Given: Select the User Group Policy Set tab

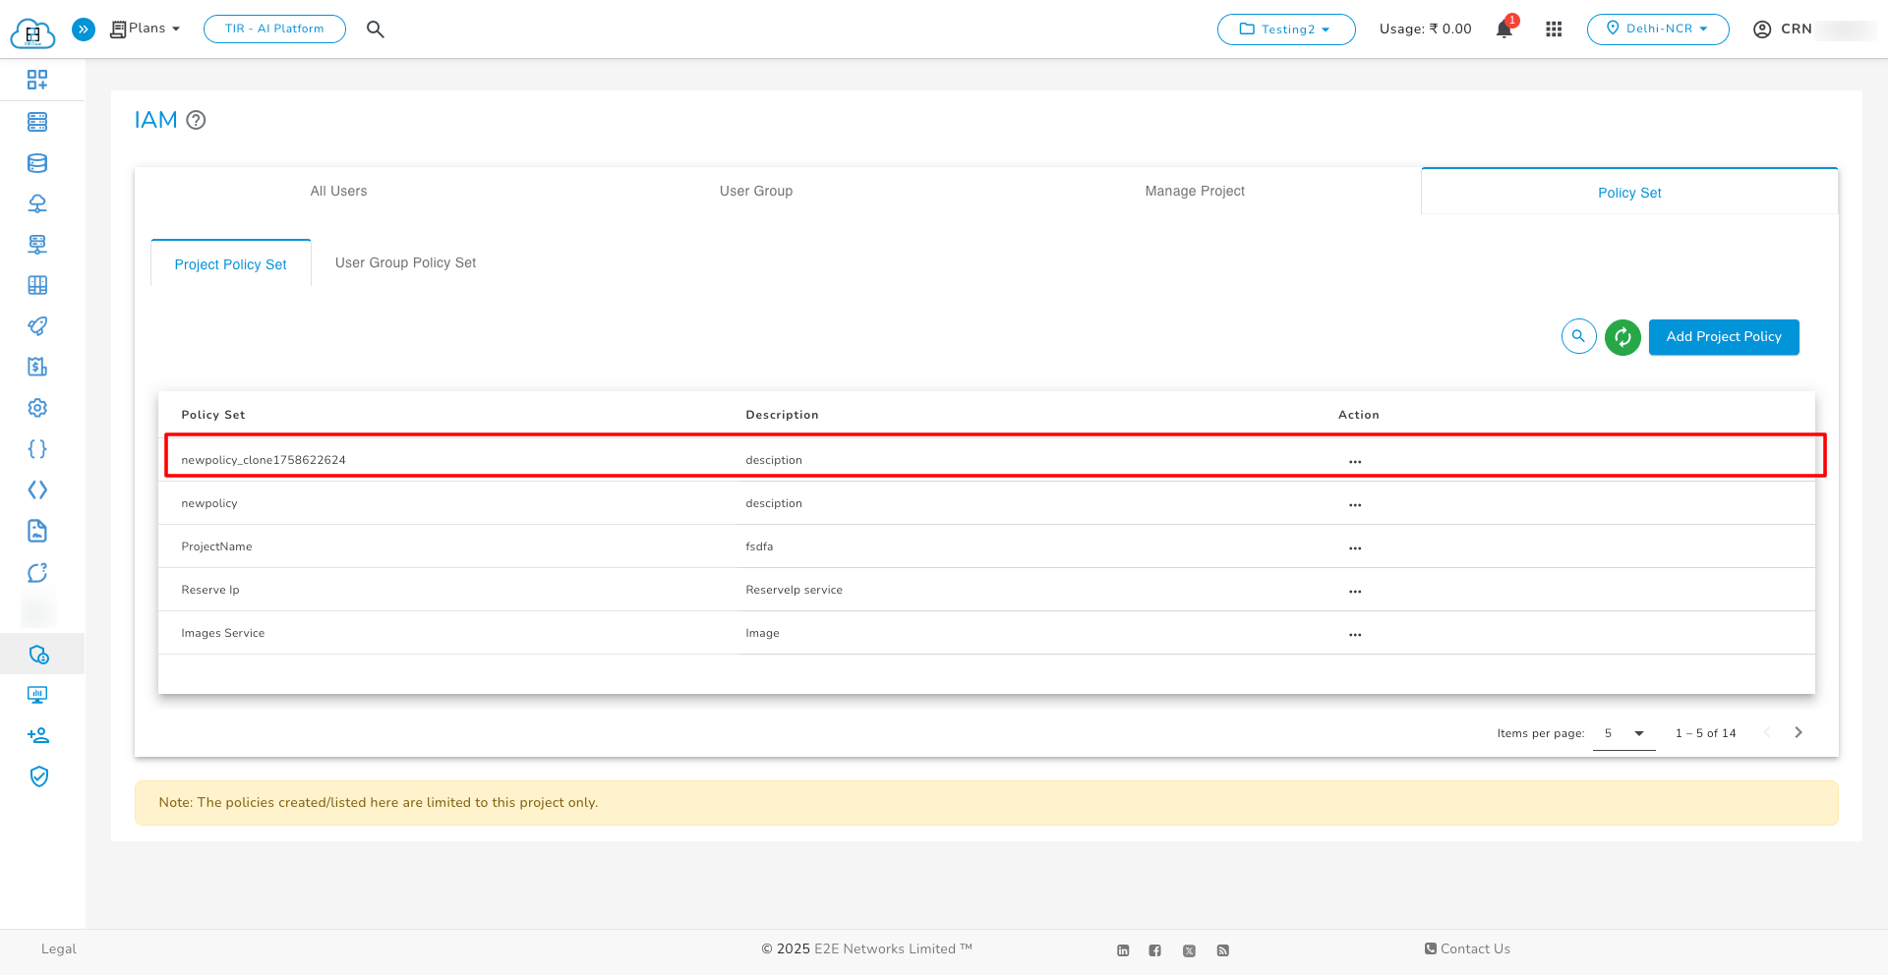Looking at the screenshot, I should 405,262.
